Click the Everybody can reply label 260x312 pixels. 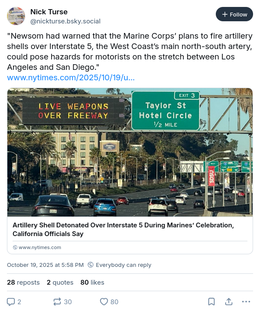[123, 265]
